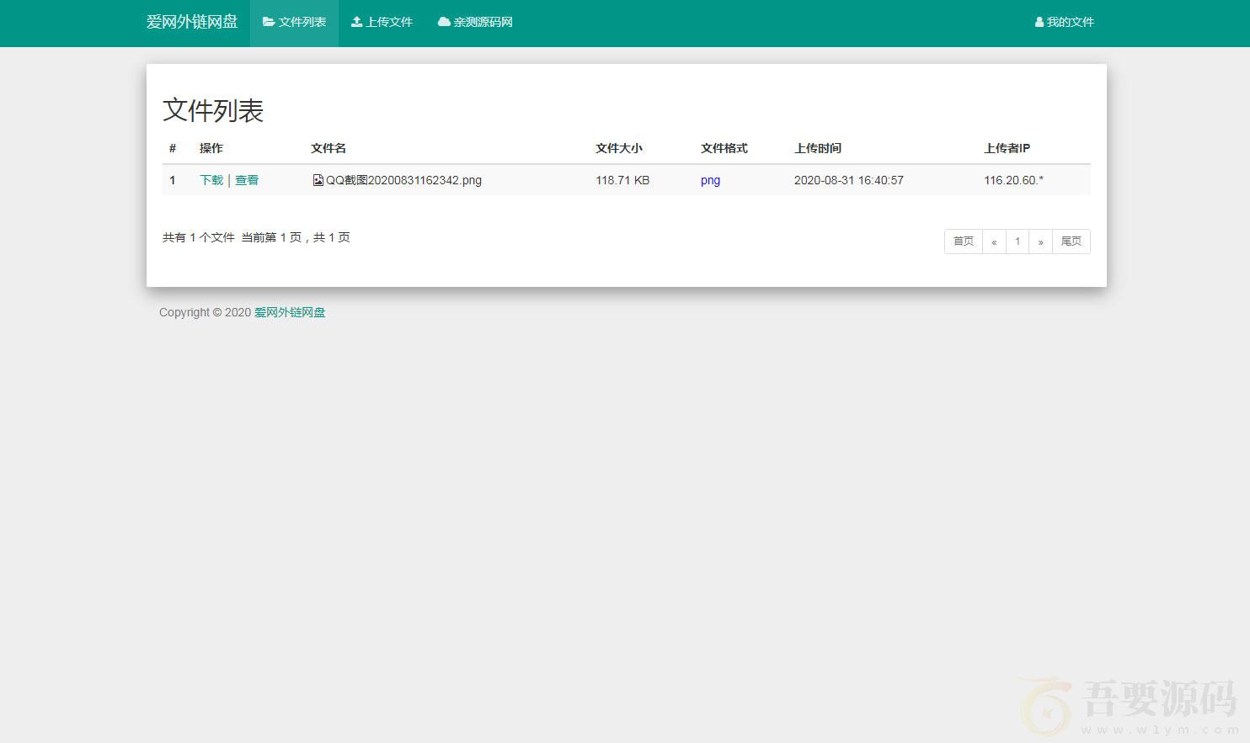Viewport: 1250px width, 743px height.
Task: Click the upload icon beside 上传文件
Action: (356, 22)
